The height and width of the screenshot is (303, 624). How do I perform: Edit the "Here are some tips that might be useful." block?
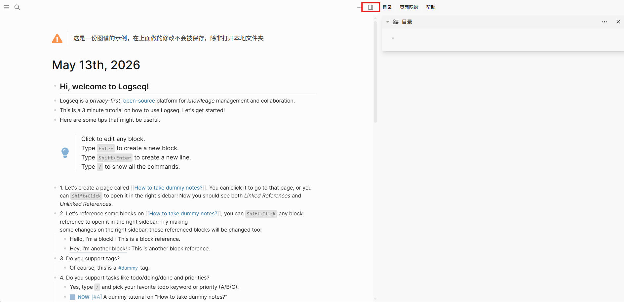110,120
